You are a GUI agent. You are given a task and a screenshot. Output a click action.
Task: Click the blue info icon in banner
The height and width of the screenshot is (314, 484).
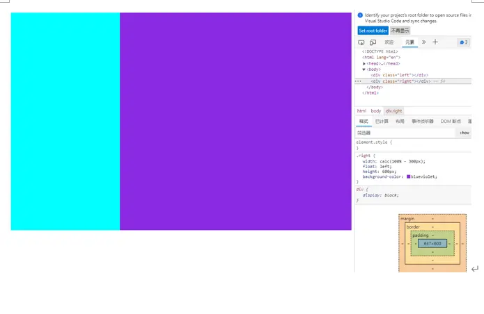click(360, 15)
